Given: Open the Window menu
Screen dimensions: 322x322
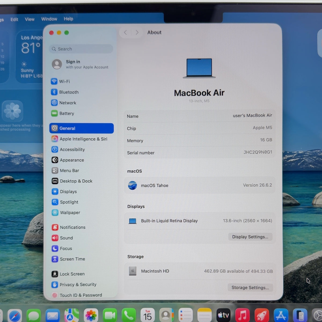Looking at the screenshot, I should click(49, 19).
